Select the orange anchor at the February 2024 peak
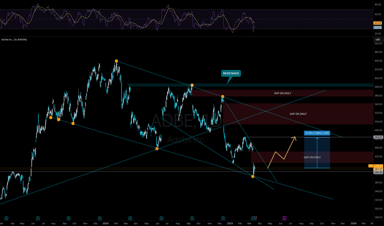Viewport: 384px width, 226px height. (x=116, y=61)
